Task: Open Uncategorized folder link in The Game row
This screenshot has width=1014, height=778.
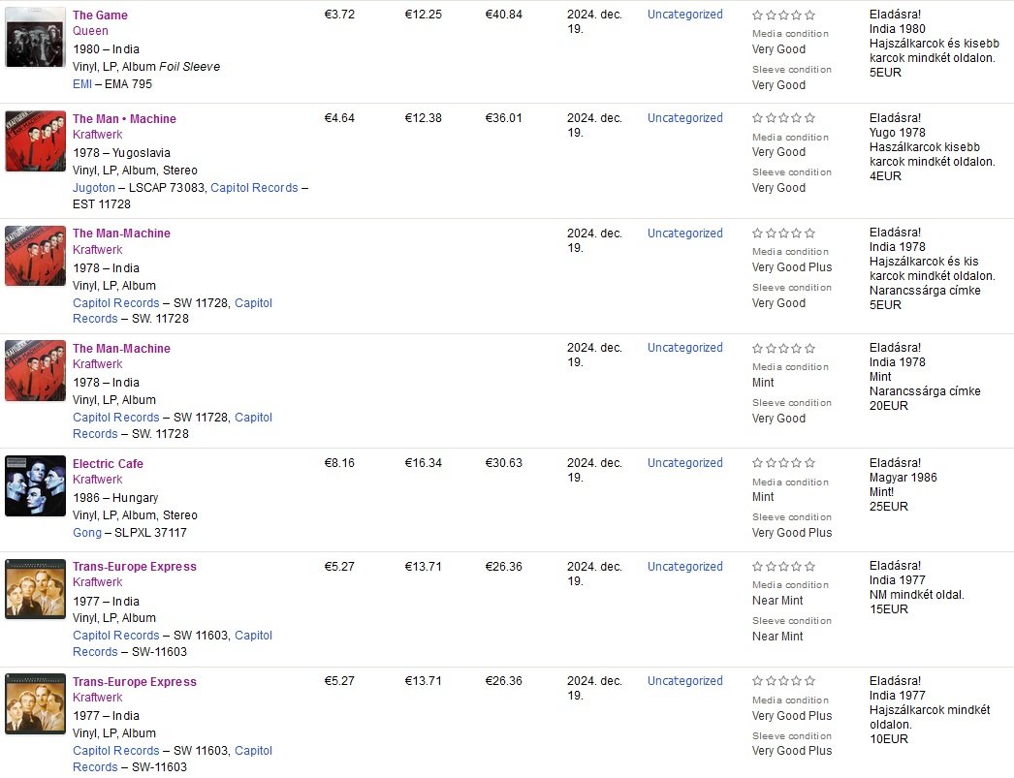Action: (x=684, y=15)
